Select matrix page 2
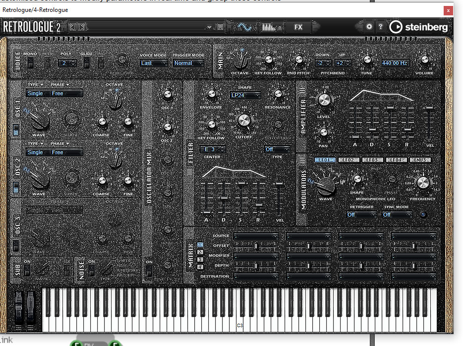463x346 pixels. (200, 252)
